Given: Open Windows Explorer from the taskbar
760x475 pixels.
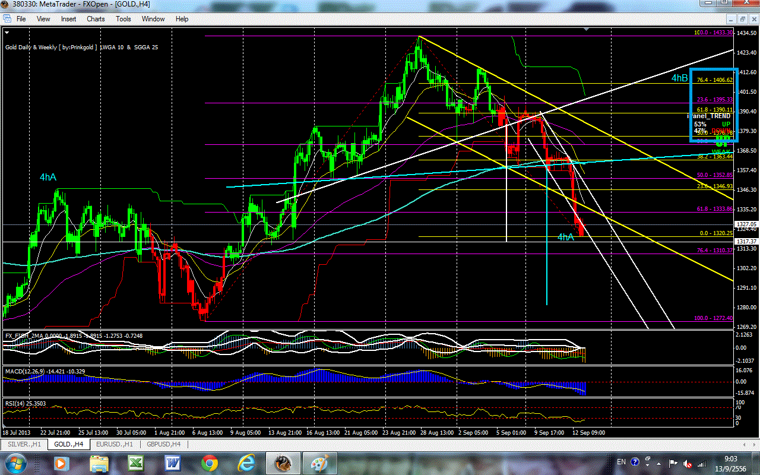Looking at the screenshot, I should (99, 463).
